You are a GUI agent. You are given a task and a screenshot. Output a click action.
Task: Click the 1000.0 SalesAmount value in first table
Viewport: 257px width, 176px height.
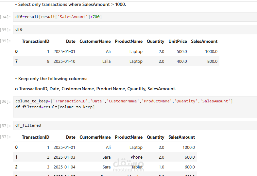point(211,51)
